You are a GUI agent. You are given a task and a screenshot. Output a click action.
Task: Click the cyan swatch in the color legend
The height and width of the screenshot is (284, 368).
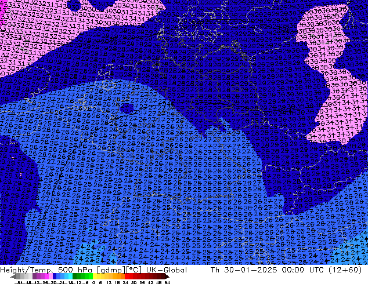(70, 276)
